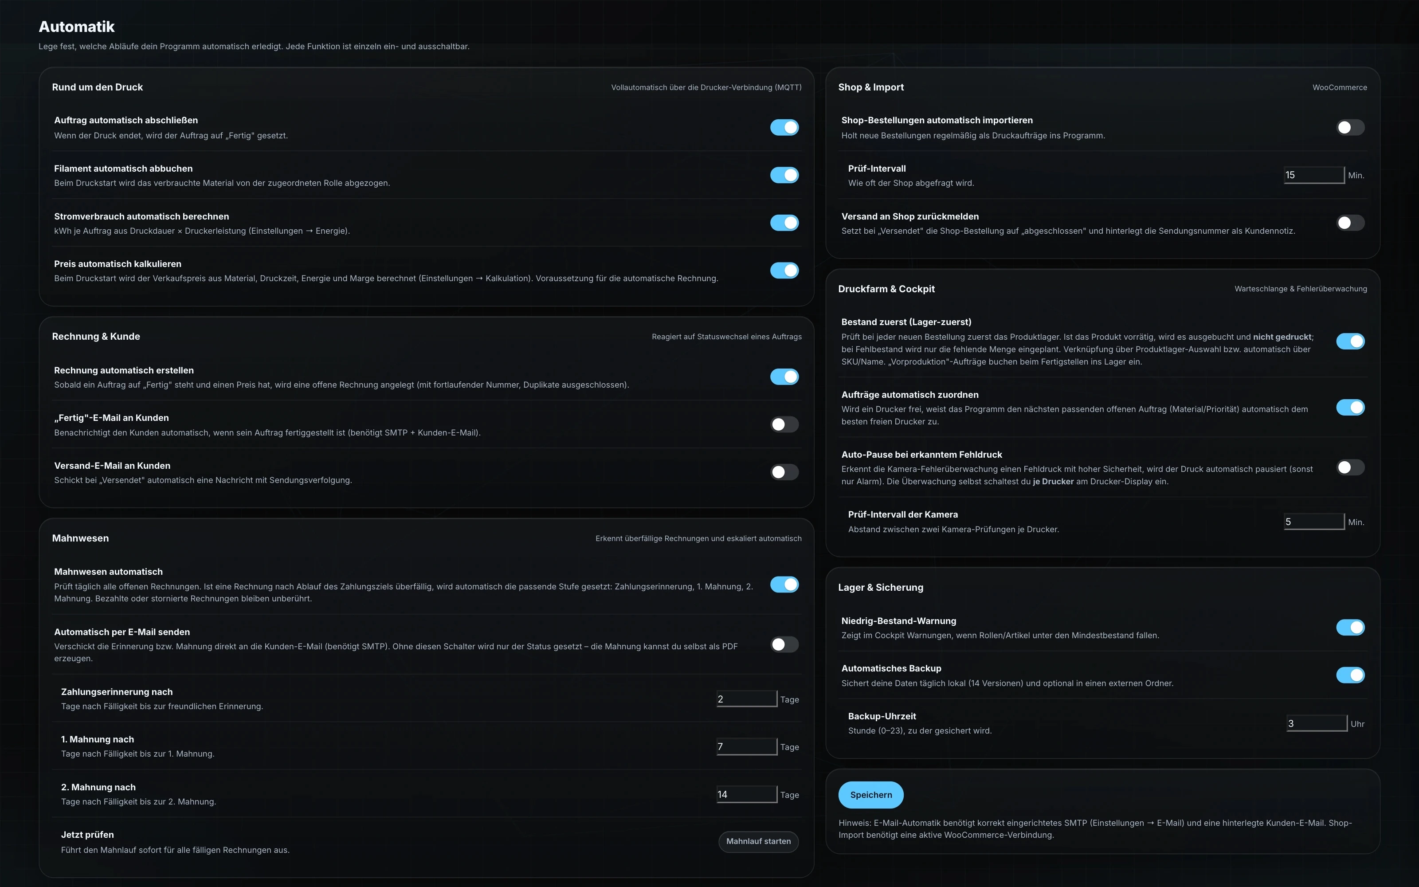Turn off 'Mahnwesen automatisch' switch
The width and height of the screenshot is (1419, 887).
(x=784, y=584)
